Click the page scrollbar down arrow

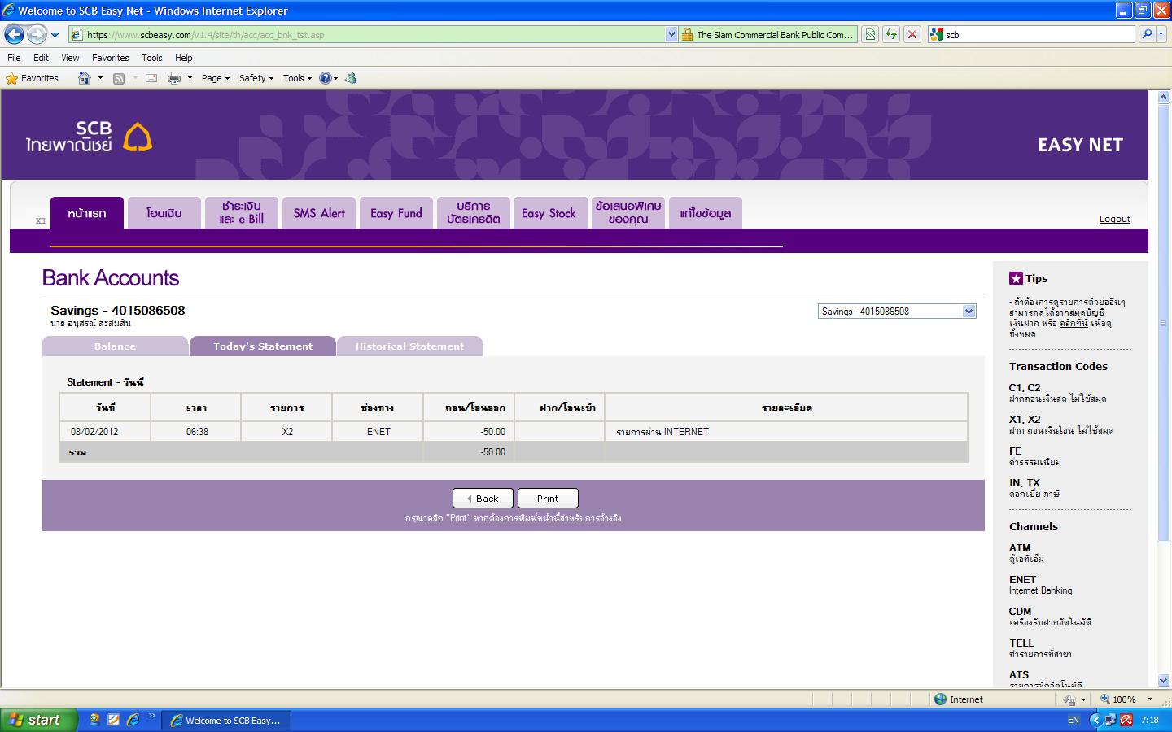pyautogui.click(x=1163, y=681)
